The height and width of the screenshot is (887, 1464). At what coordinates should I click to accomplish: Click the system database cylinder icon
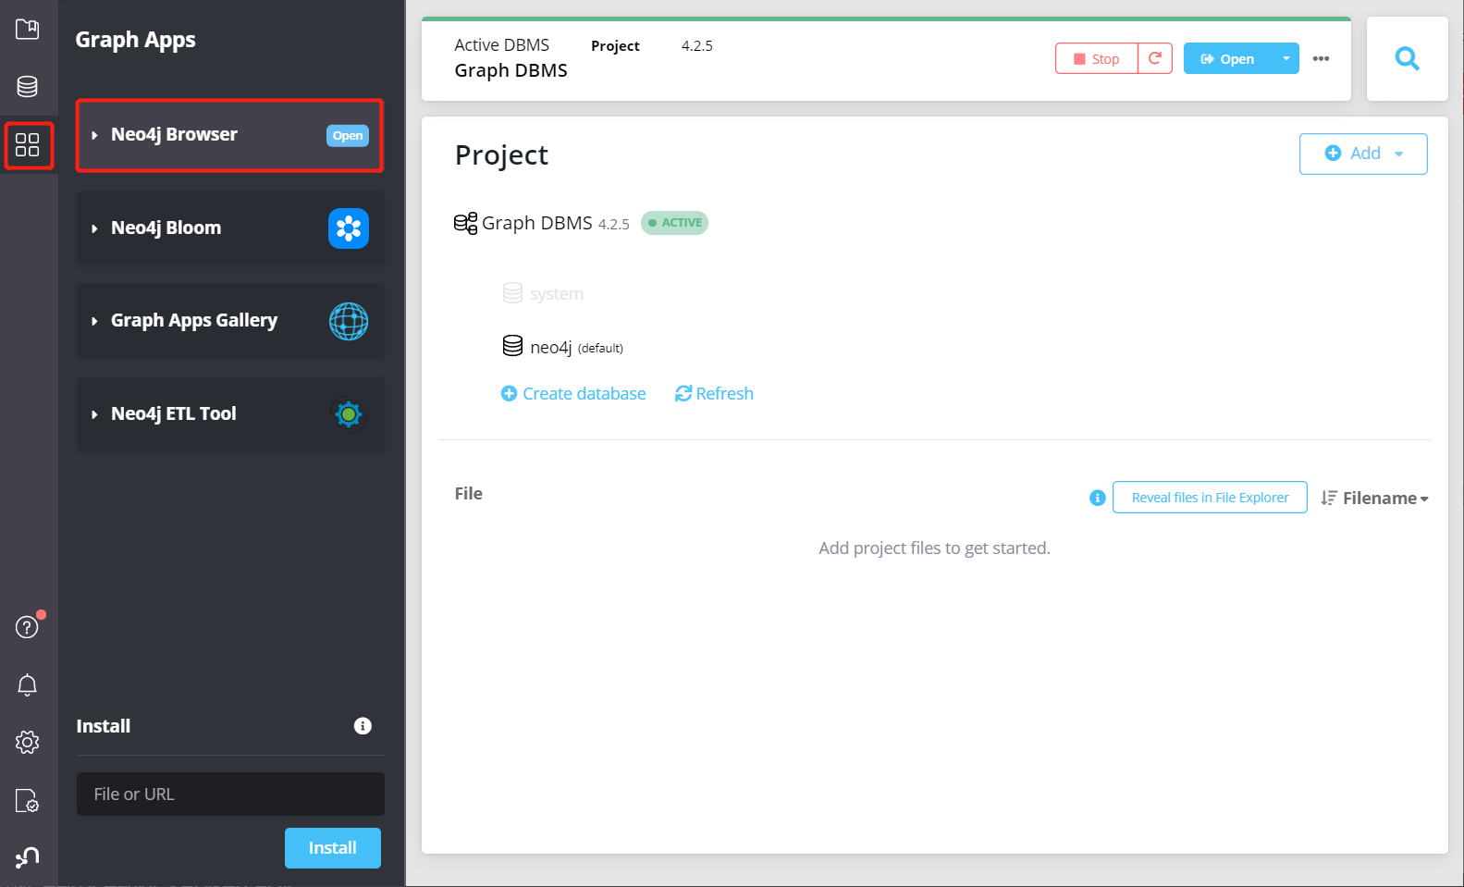[512, 293]
